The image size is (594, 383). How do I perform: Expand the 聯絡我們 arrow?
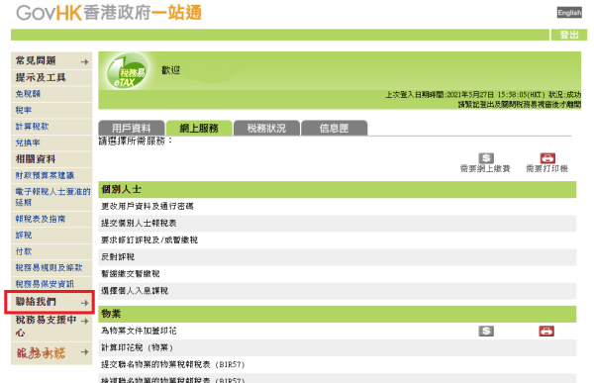pos(84,303)
